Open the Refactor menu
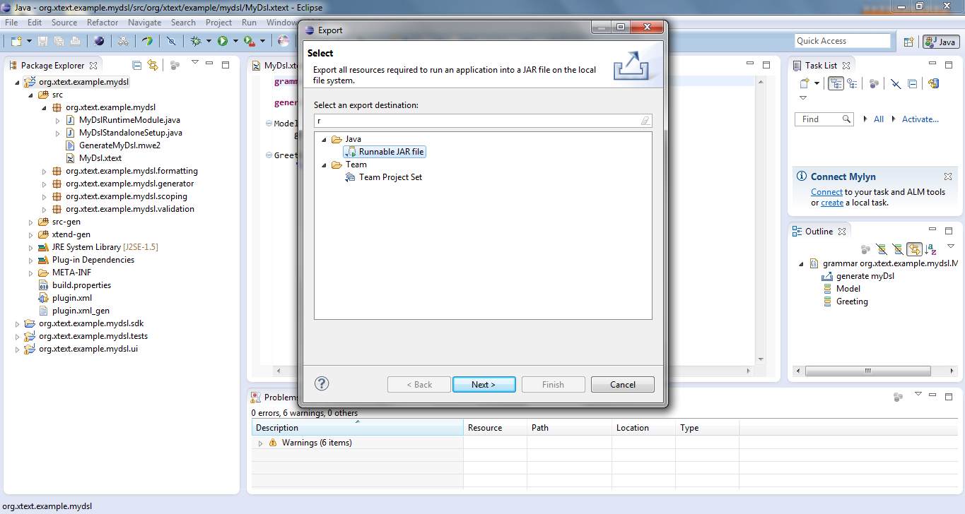This screenshot has height=514, width=965. [x=103, y=23]
